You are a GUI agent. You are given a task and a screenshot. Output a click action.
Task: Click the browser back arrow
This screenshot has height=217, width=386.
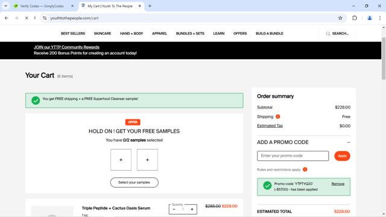click(x=7, y=18)
